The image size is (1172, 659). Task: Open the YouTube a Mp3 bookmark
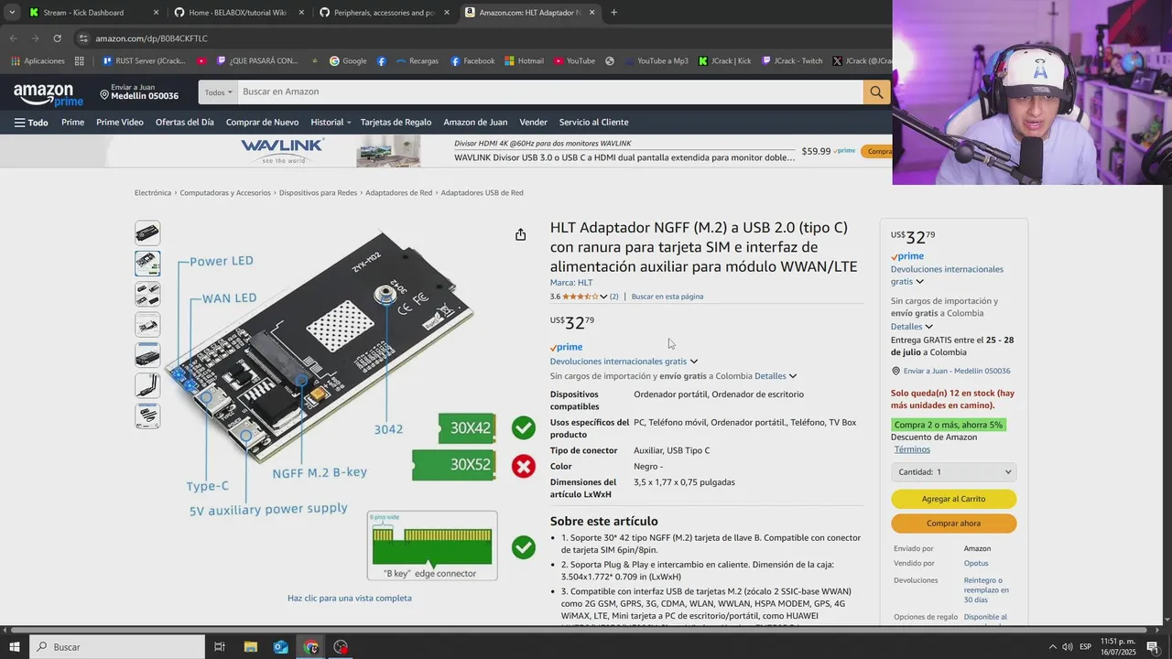[x=656, y=61]
